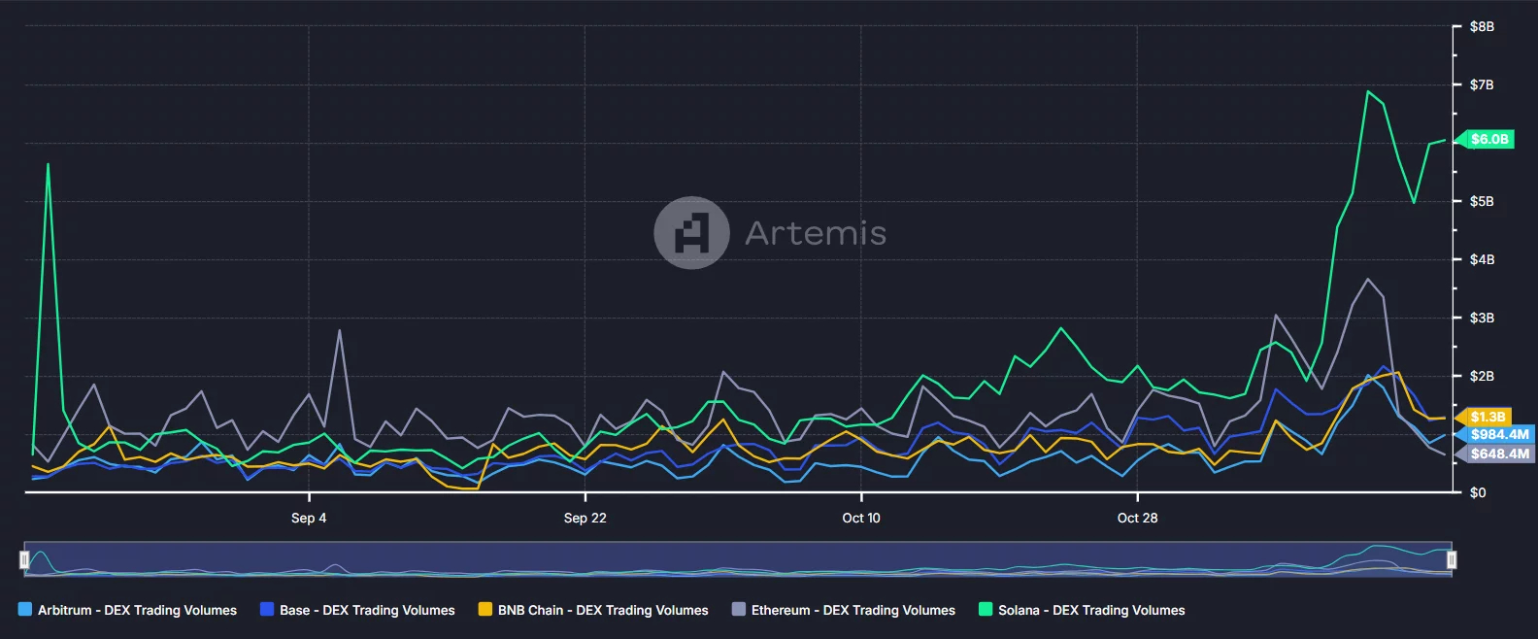
Task: Click the right range selector handle
Action: 1452,559
